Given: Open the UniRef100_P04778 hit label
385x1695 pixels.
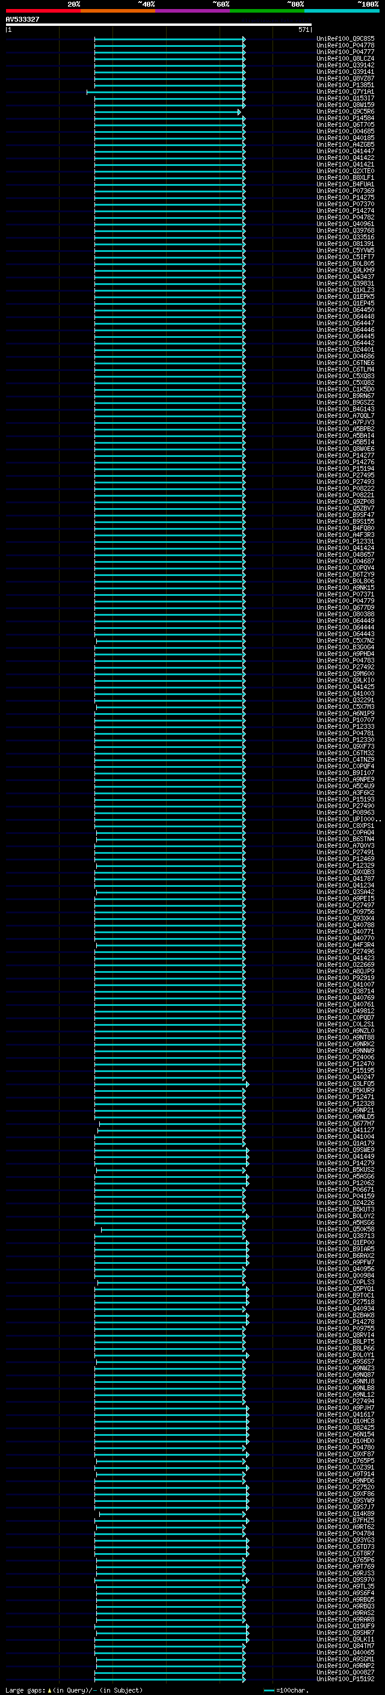Looking at the screenshot, I should [x=345, y=46].
